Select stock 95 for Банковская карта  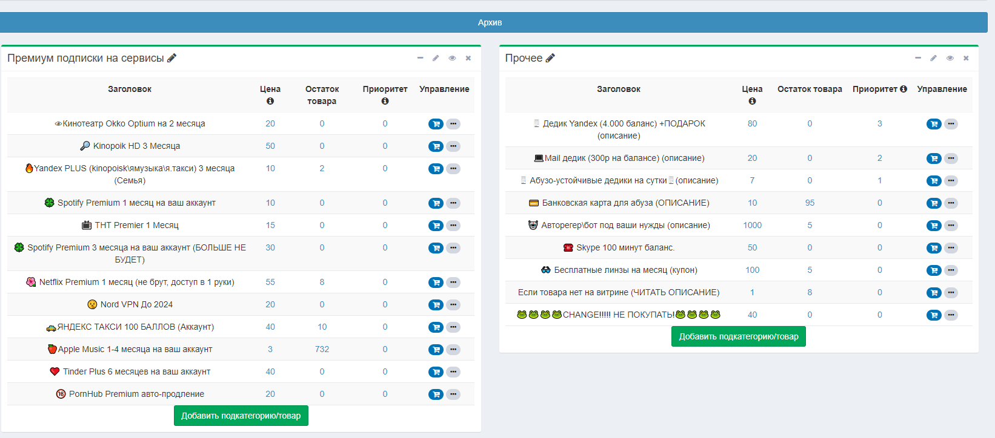click(810, 203)
